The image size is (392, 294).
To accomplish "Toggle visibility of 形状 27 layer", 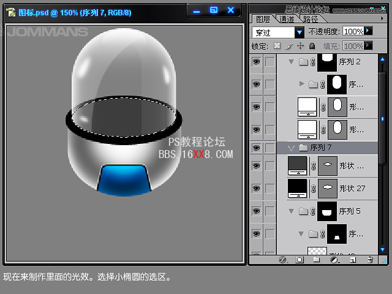I will pyautogui.click(x=256, y=188).
